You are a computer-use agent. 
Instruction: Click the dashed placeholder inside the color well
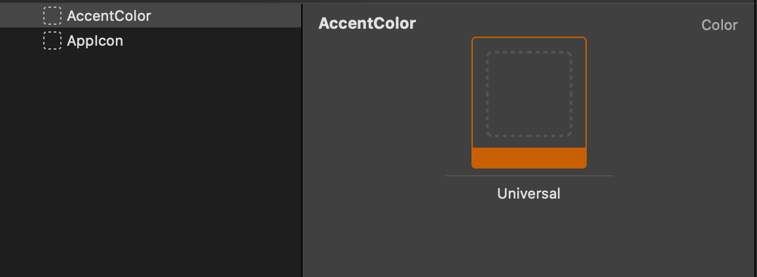coord(528,95)
